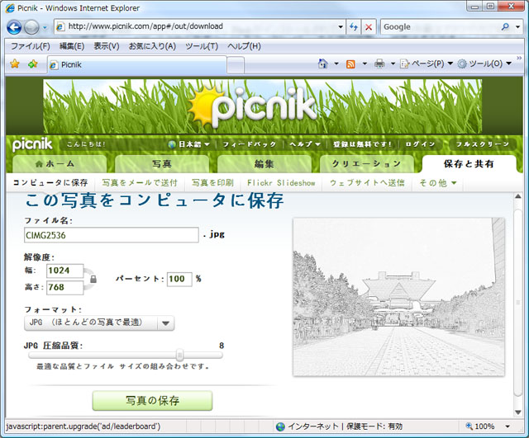The width and height of the screenshot is (529, 438).
Task: Click the address bar URL field
Action: [x=196, y=26]
